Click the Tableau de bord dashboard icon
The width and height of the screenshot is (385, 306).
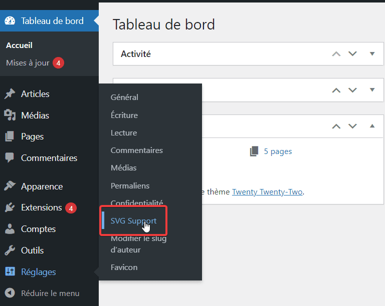pyautogui.click(x=10, y=21)
